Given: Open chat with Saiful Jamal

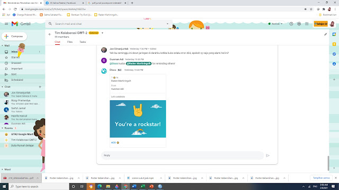Looking at the screenshot, I should 22,110.
